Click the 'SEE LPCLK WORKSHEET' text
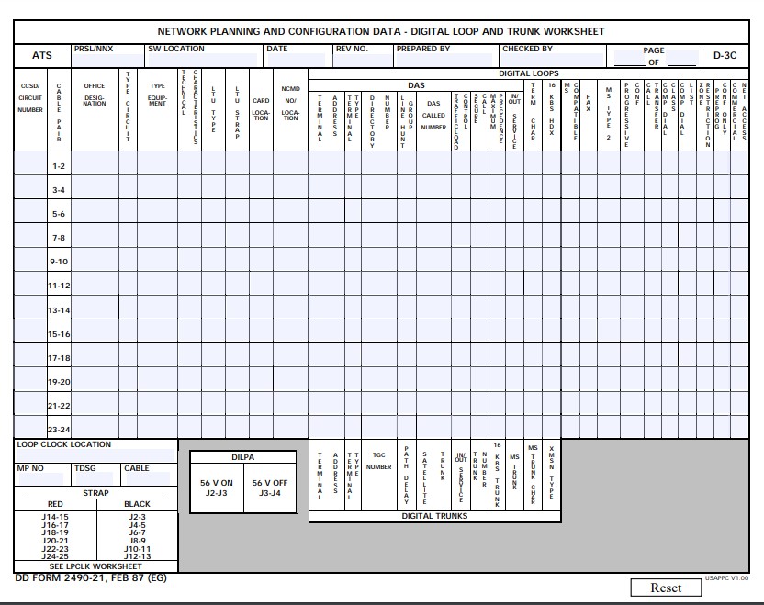 [95, 566]
